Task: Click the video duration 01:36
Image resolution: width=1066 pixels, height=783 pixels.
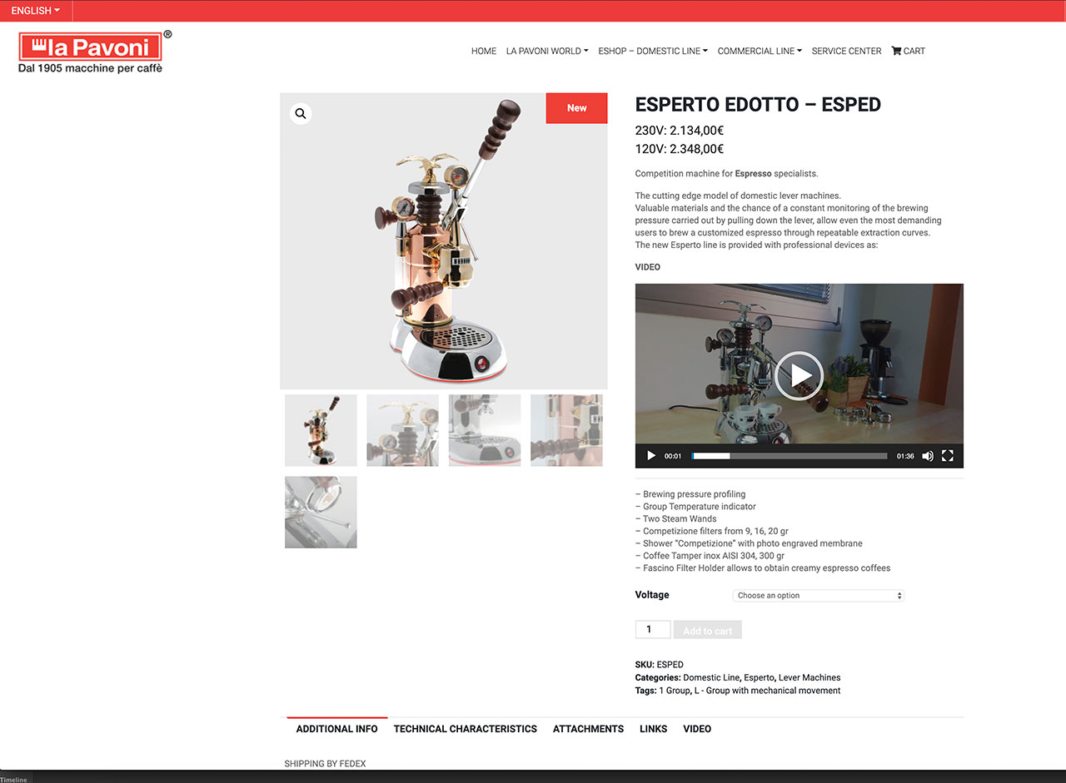Action: click(905, 456)
